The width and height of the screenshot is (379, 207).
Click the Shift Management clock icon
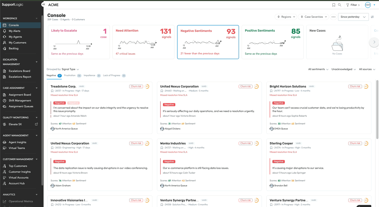[x=4, y=101]
